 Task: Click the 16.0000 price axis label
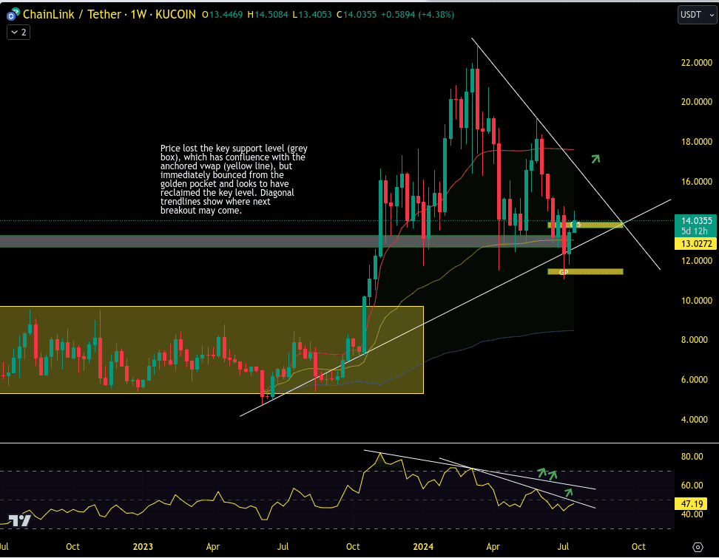(697, 181)
